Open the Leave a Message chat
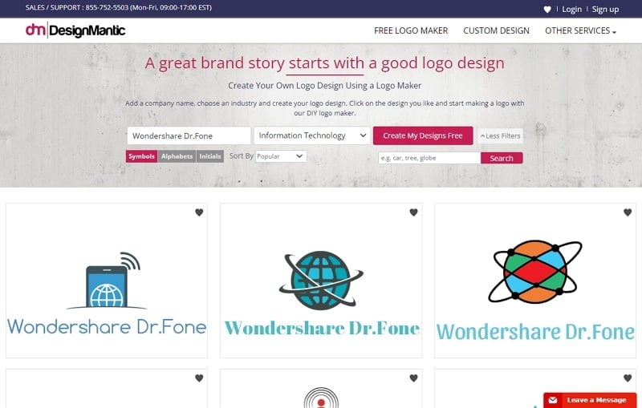 pyautogui.click(x=590, y=400)
